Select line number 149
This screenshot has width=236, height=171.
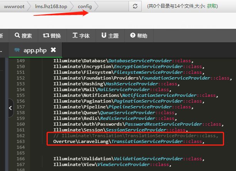click(x=21, y=61)
